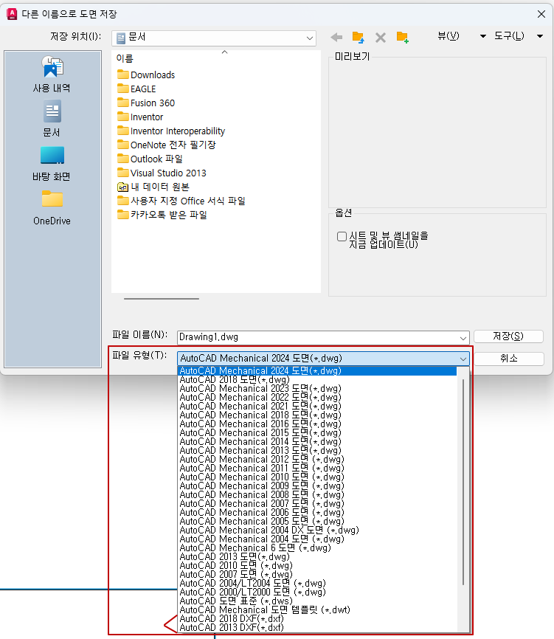Choose AutoCAD 2010 도면 option

317,566
